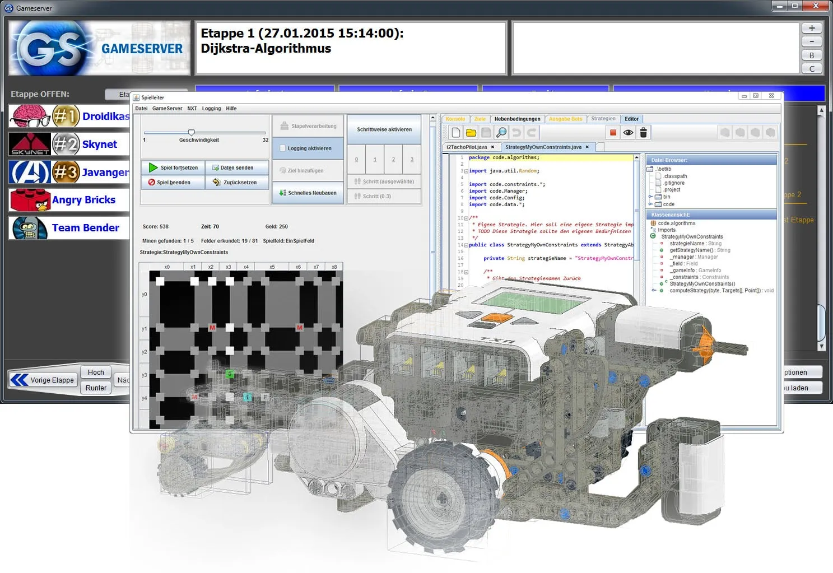Screen dimensions: 833x573
Task: Toggle the eye visibility icon in editor toolbar
Action: pos(628,133)
